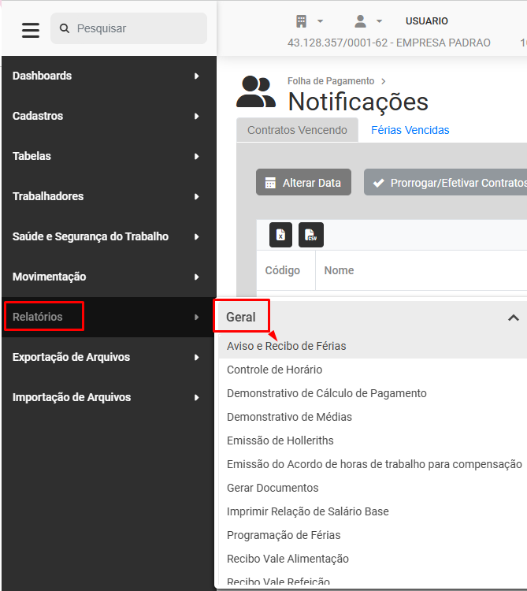Expand the Cadastros menu
This screenshot has width=527, height=591.
[x=109, y=116]
